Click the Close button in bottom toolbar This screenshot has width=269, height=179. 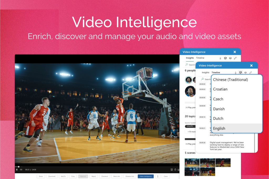tap(165, 176)
